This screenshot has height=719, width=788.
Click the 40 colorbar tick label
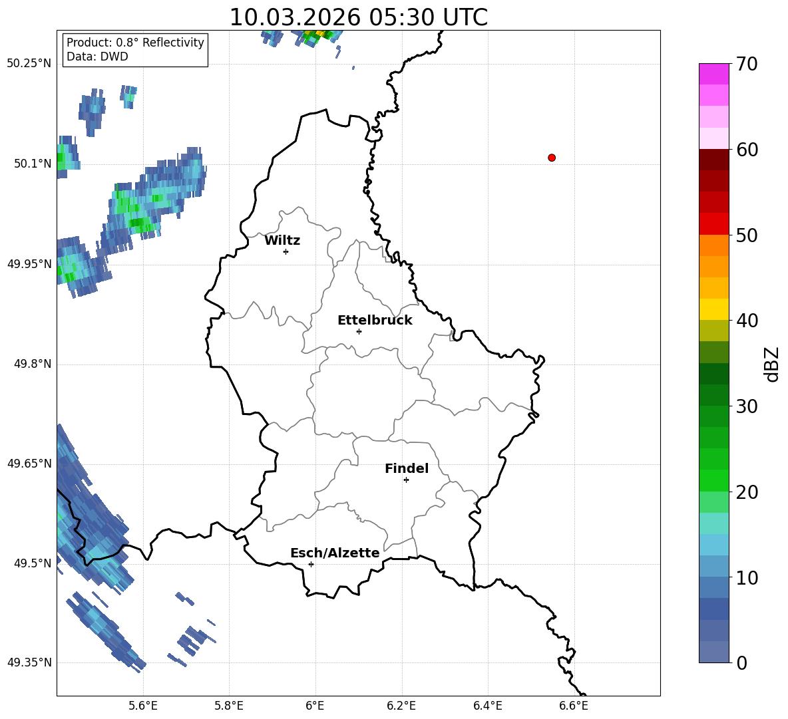747,321
